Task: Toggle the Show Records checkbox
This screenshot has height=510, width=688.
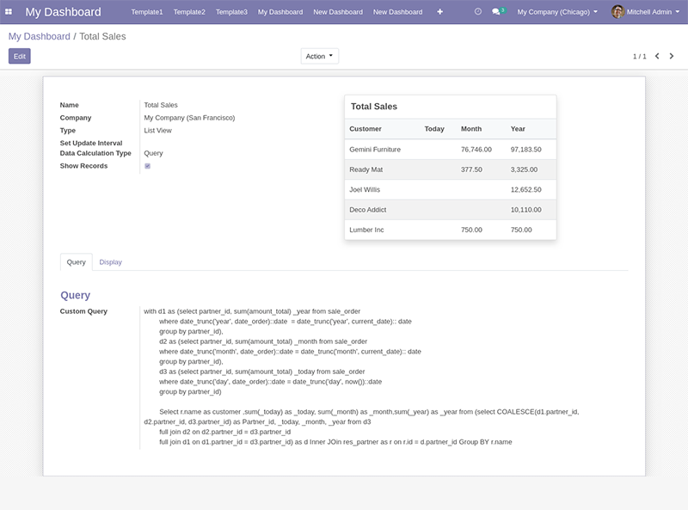Action: [x=148, y=166]
